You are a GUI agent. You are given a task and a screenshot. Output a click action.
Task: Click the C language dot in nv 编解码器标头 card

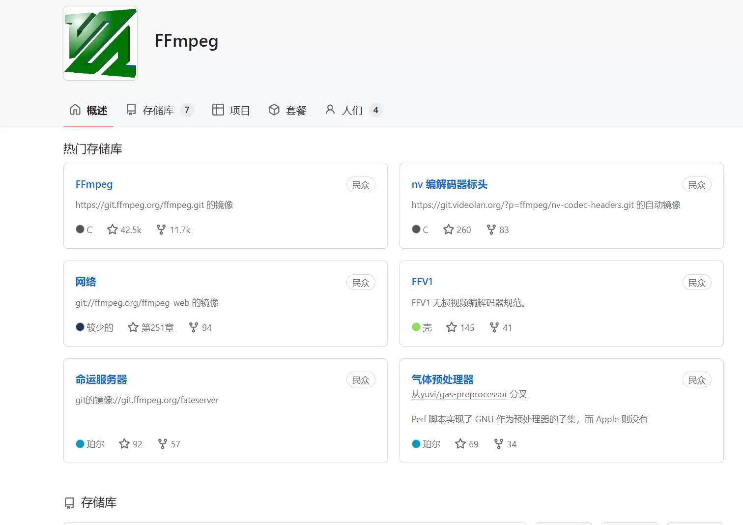[416, 229]
